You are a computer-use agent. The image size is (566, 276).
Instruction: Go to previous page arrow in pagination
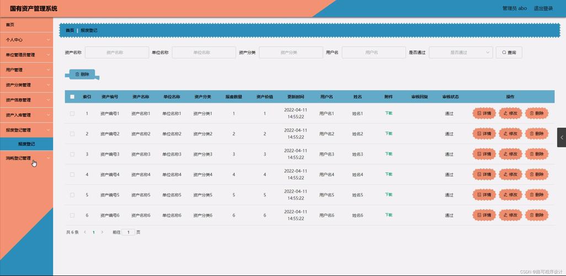[x=85, y=232]
